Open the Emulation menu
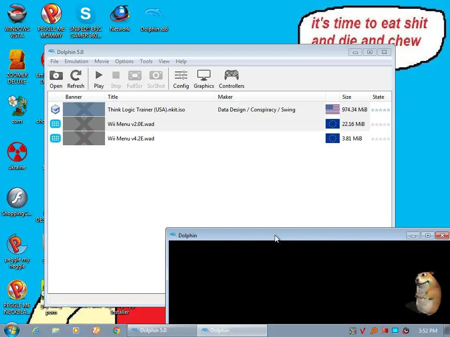450x337 pixels. click(76, 61)
